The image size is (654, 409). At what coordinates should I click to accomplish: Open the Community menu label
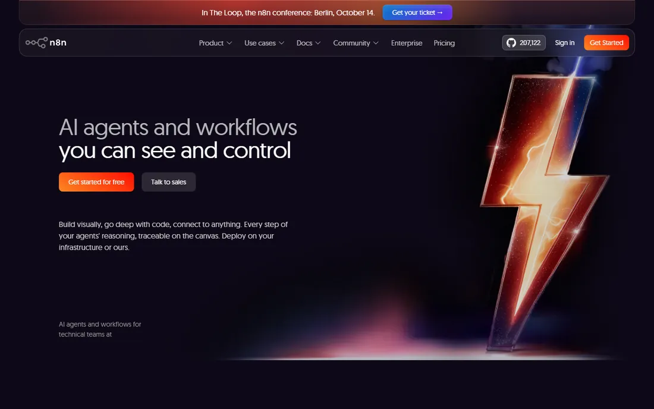click(x=351, y=43)
